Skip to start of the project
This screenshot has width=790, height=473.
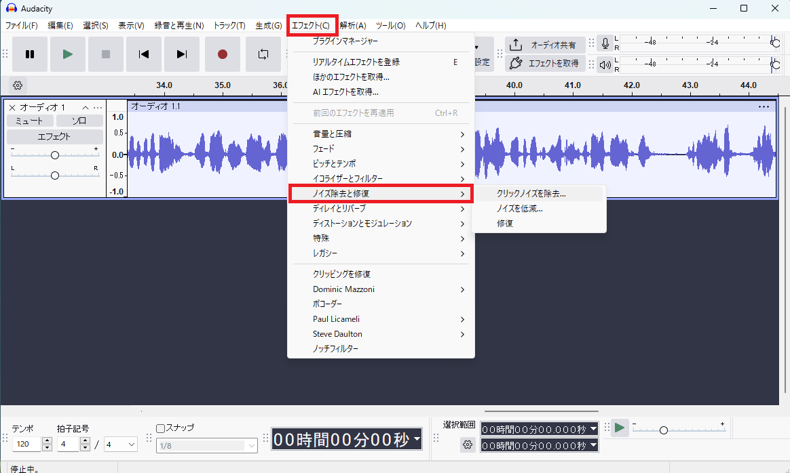[144, 54]
